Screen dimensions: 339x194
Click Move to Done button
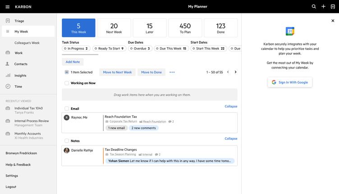point(151,72)
